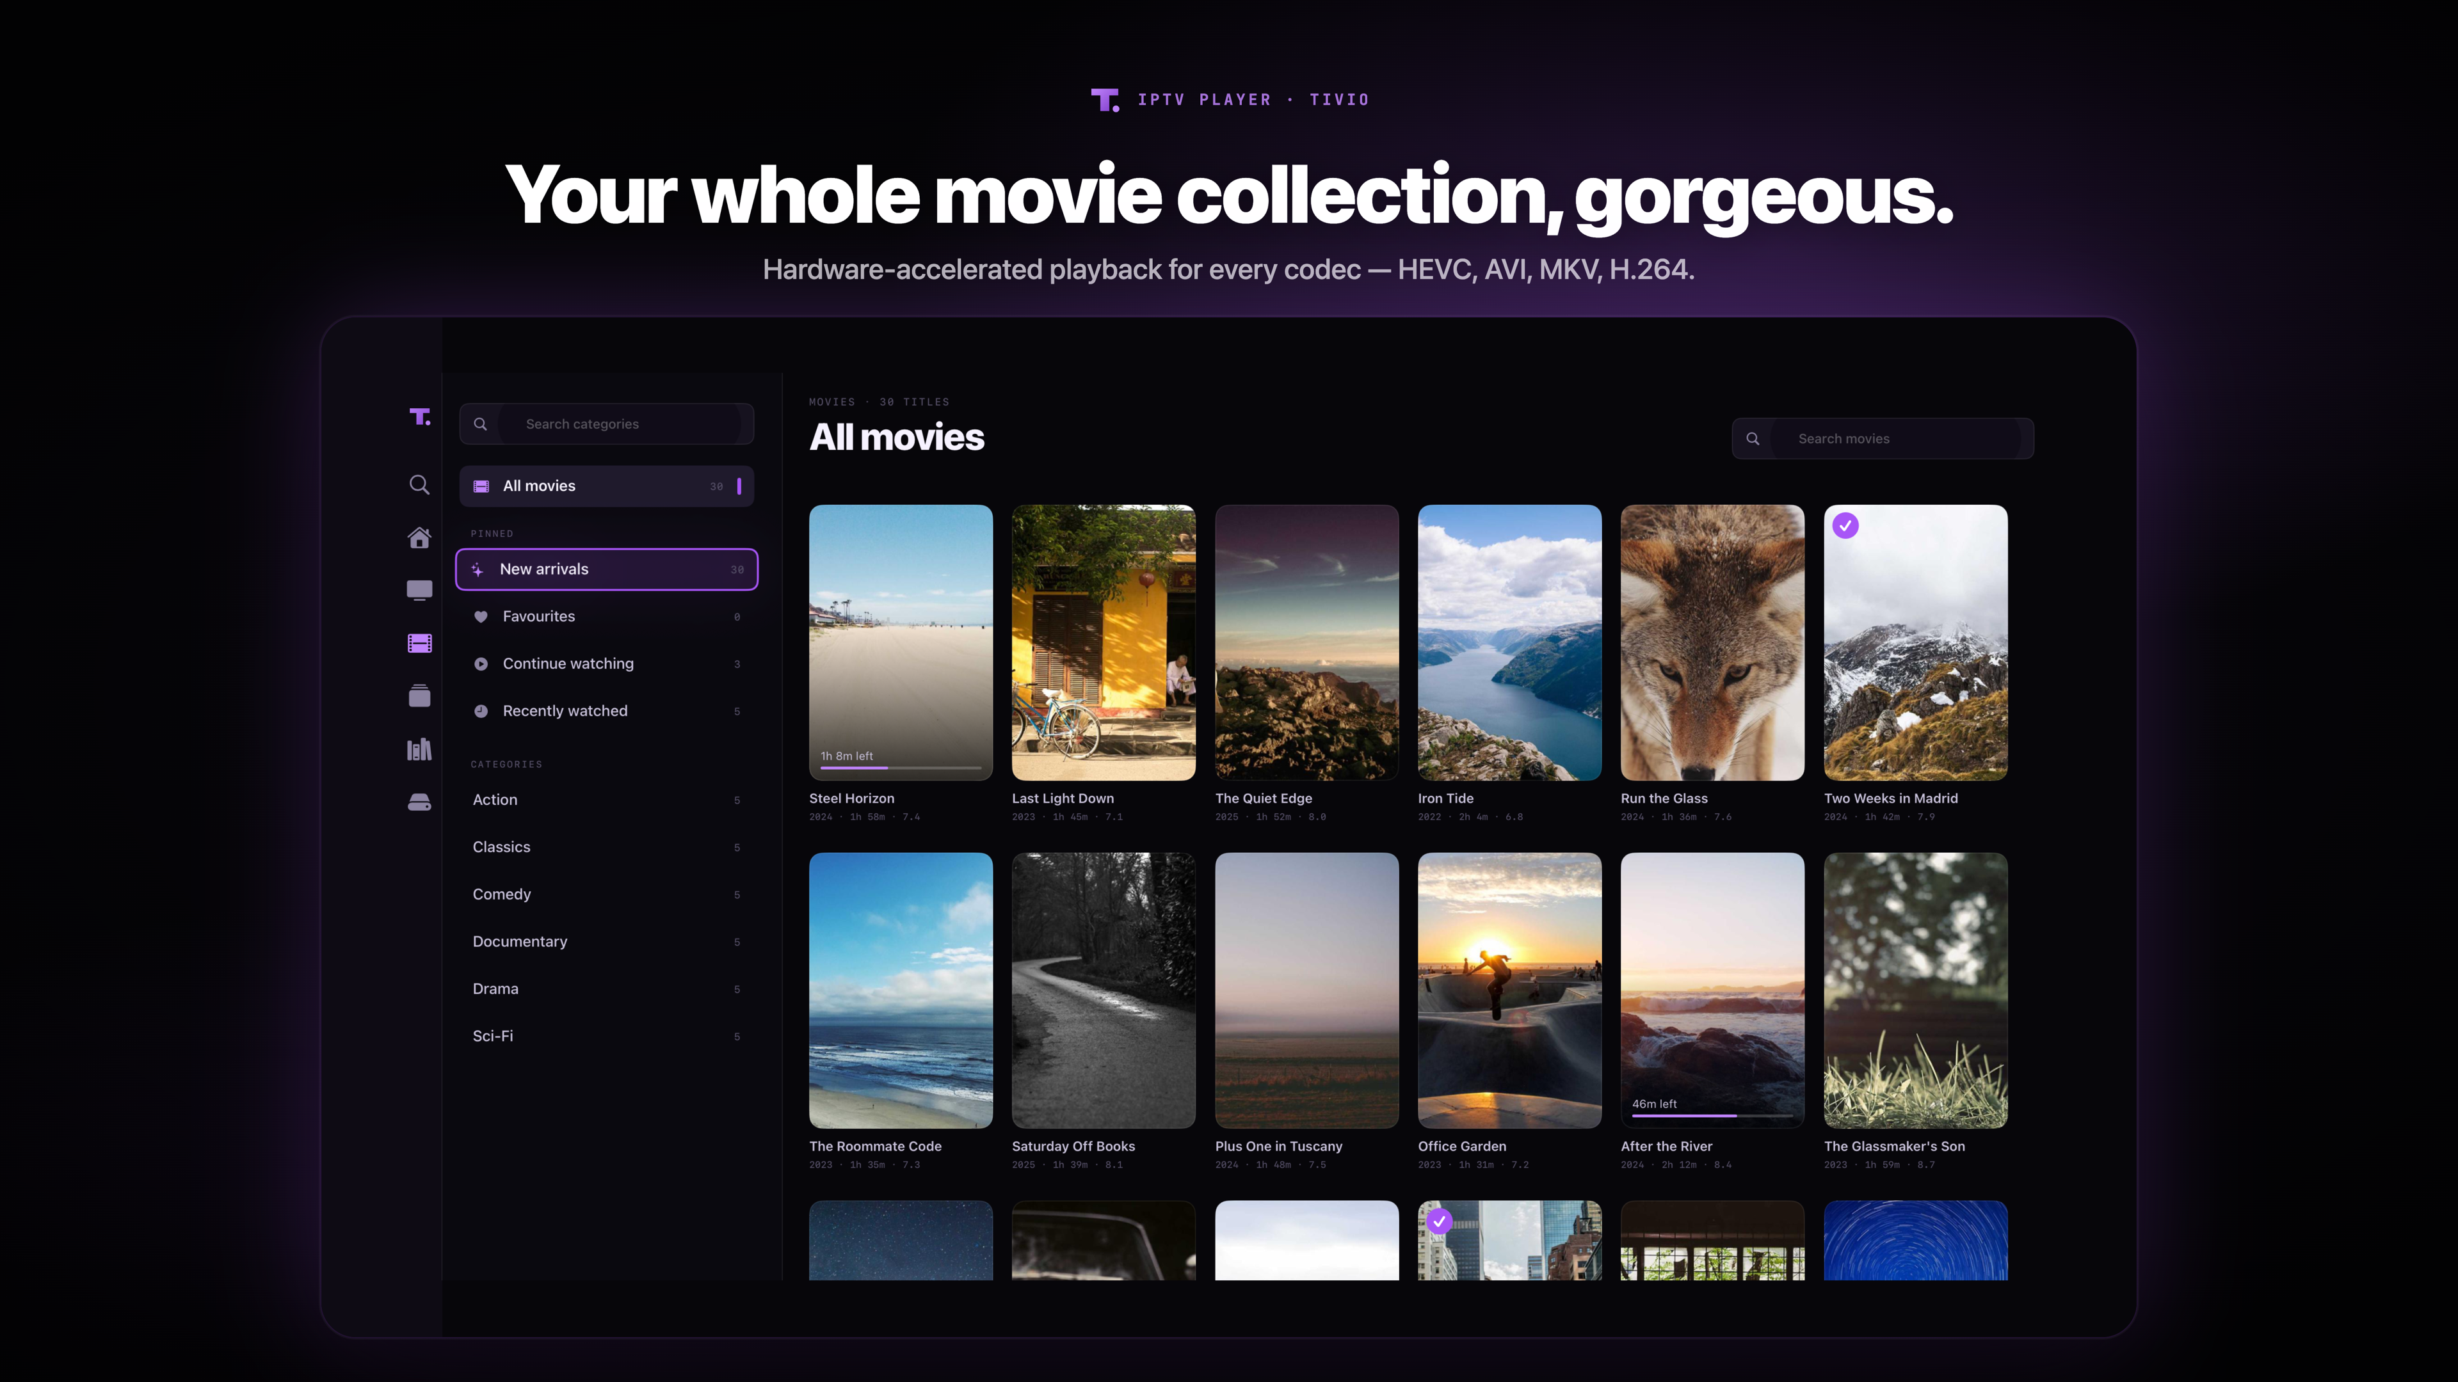Open the storage drive icon in rail
Screen dimensions: 2458x1382
(419, 802)
